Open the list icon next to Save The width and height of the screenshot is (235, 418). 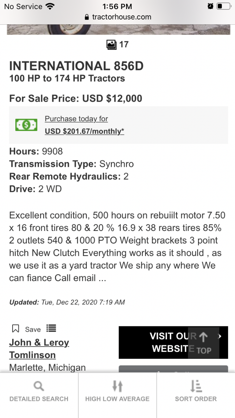pyautogui.click(x=51, y=328)
